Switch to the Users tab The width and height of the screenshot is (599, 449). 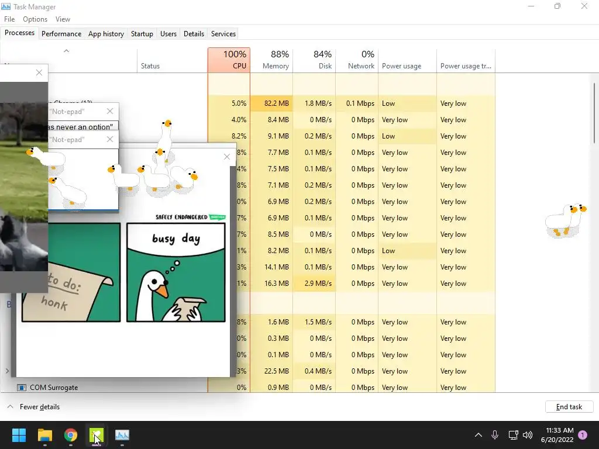(168, 33)
